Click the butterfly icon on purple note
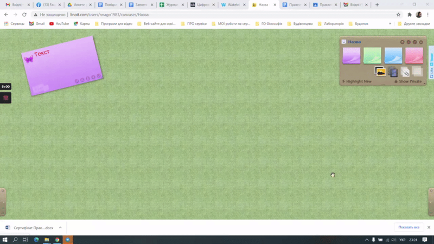434x244 pixels. 29,58
